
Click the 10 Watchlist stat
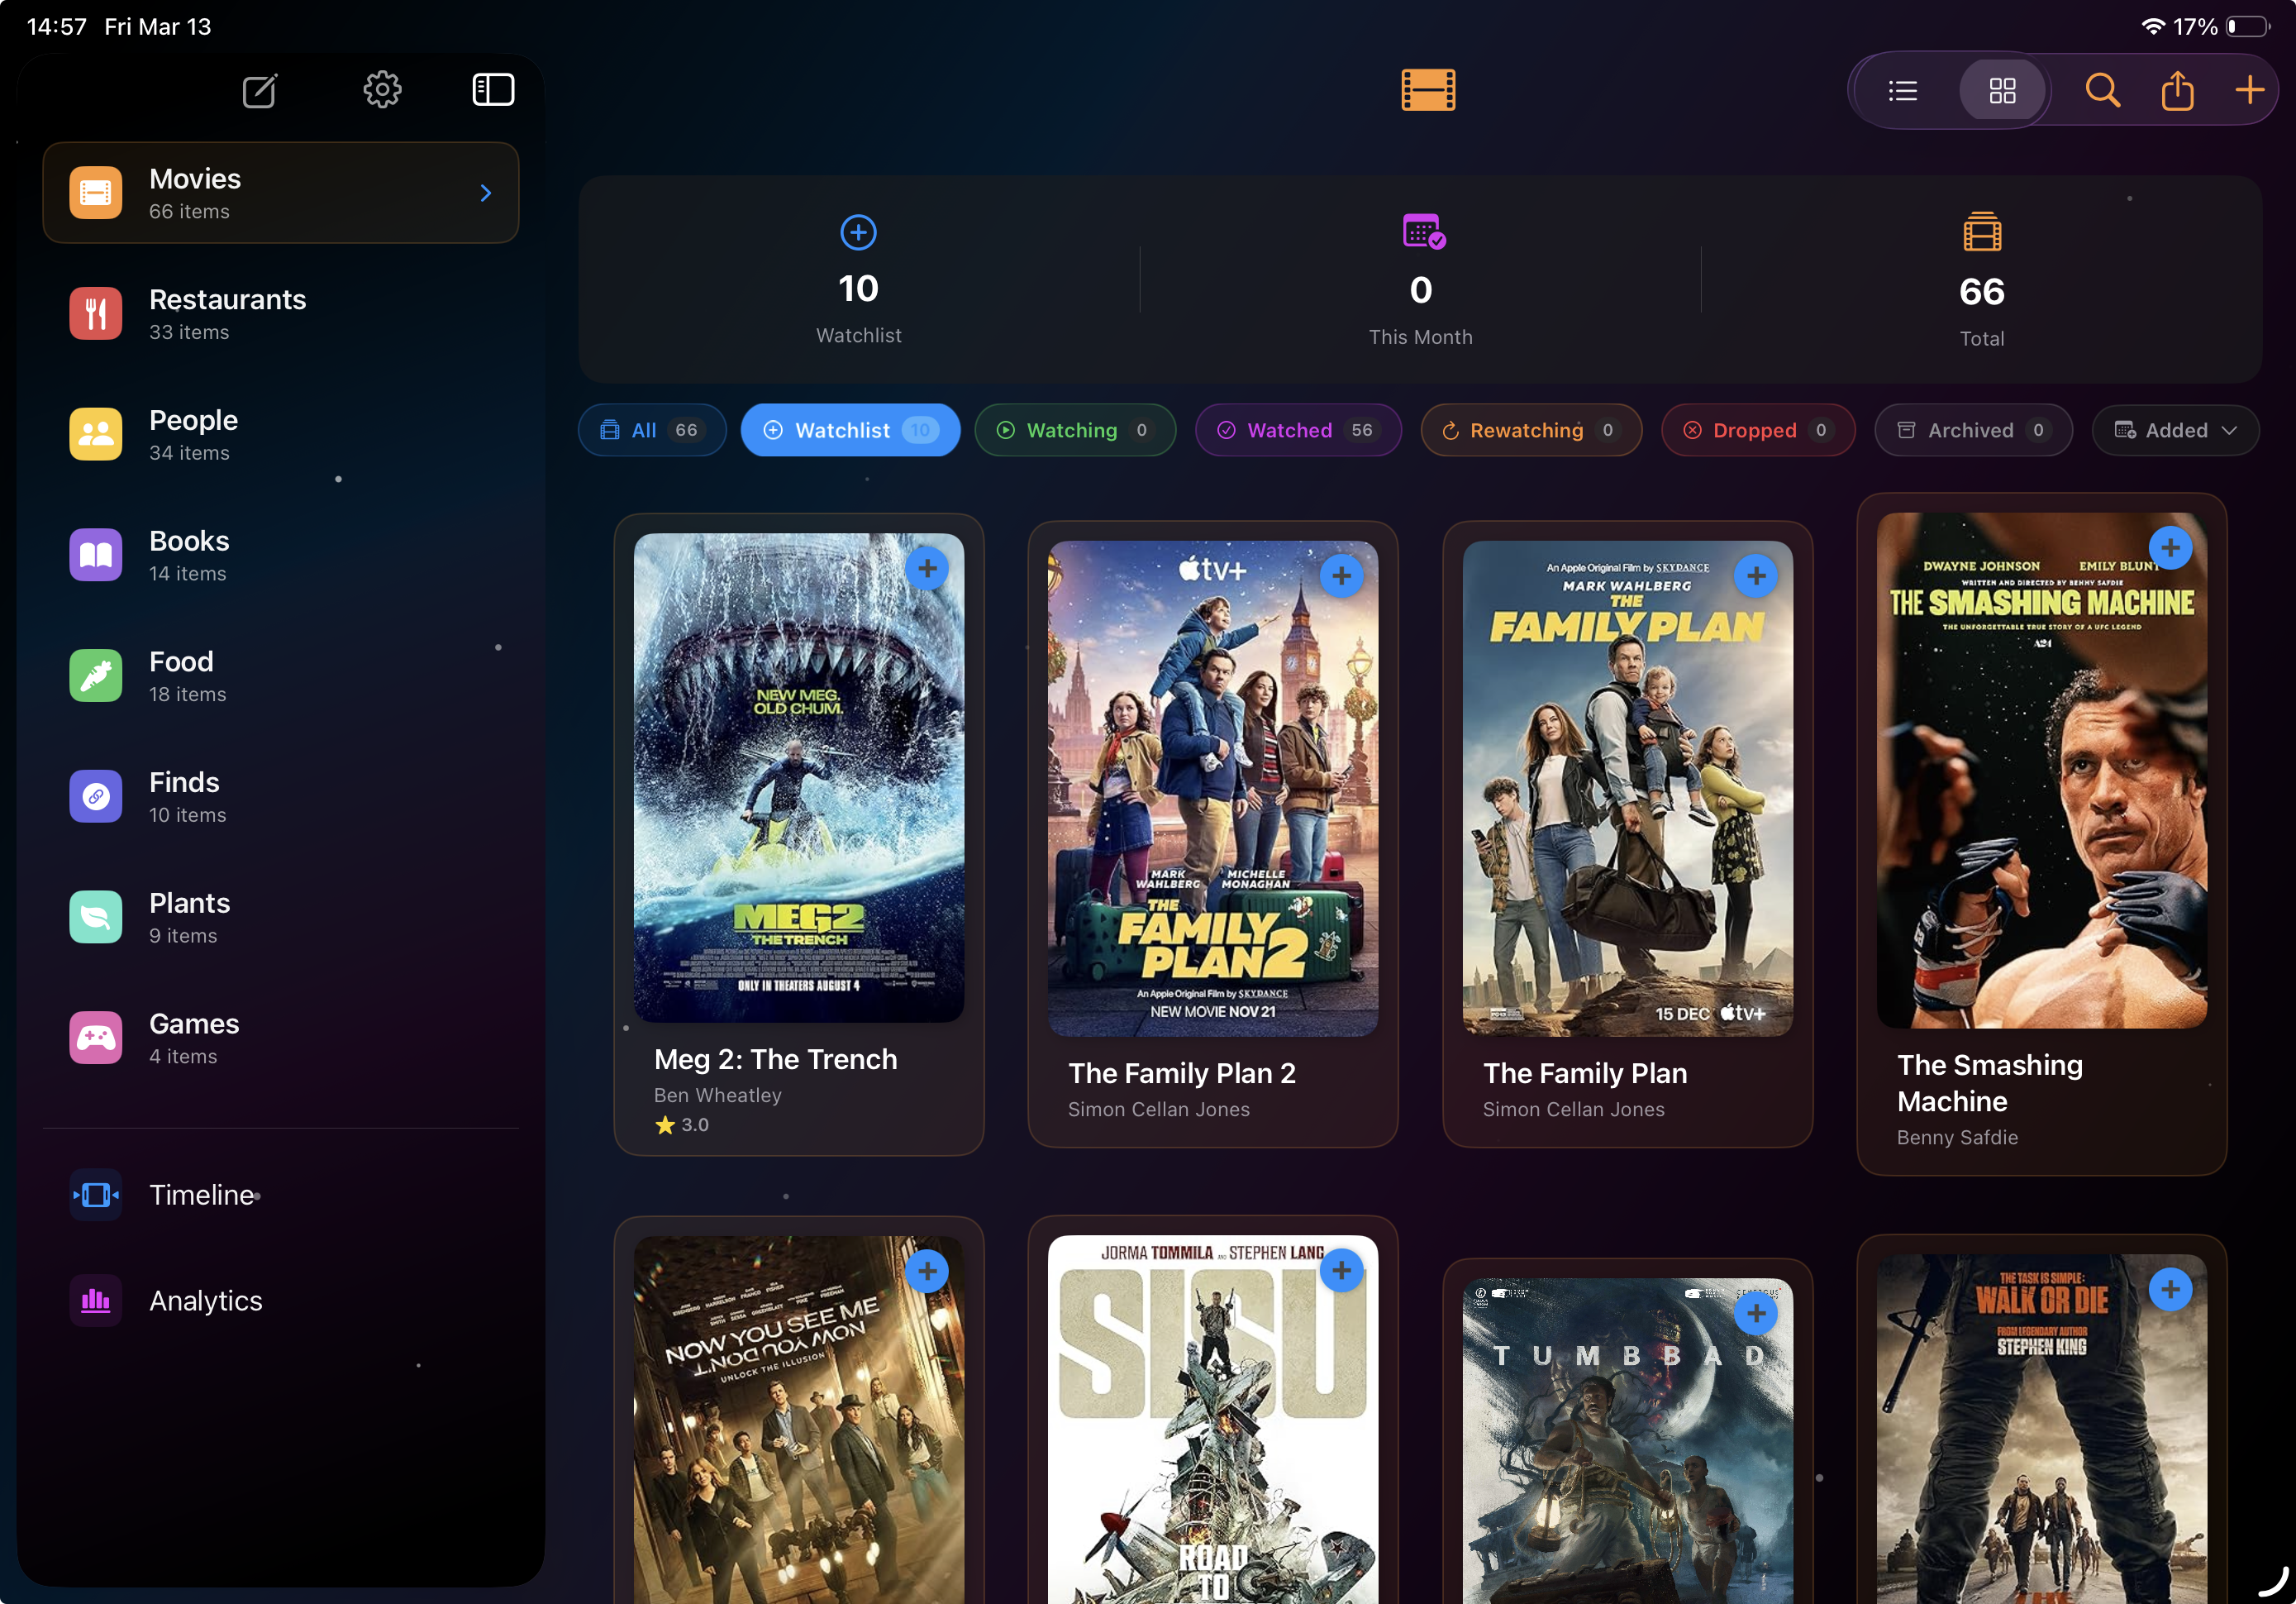click(858, 285)
